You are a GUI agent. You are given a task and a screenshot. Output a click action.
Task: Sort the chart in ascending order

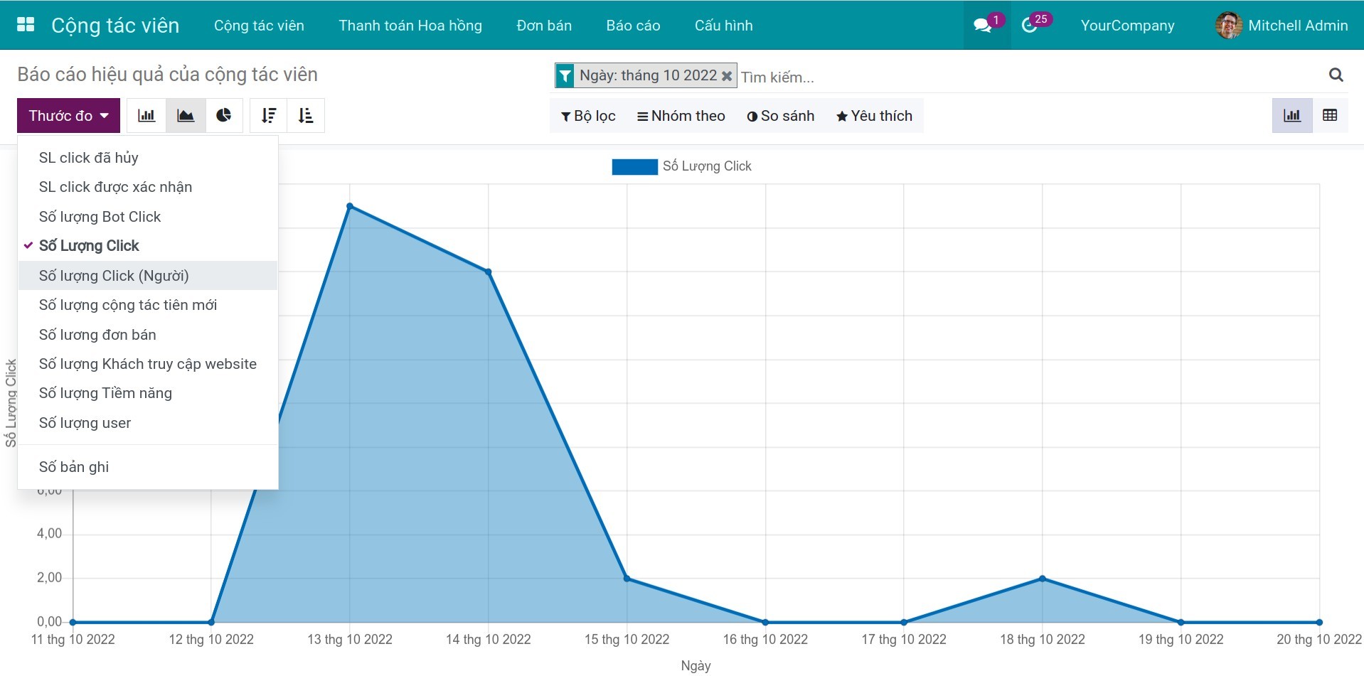pyautogui.click(x=306, y=116)
